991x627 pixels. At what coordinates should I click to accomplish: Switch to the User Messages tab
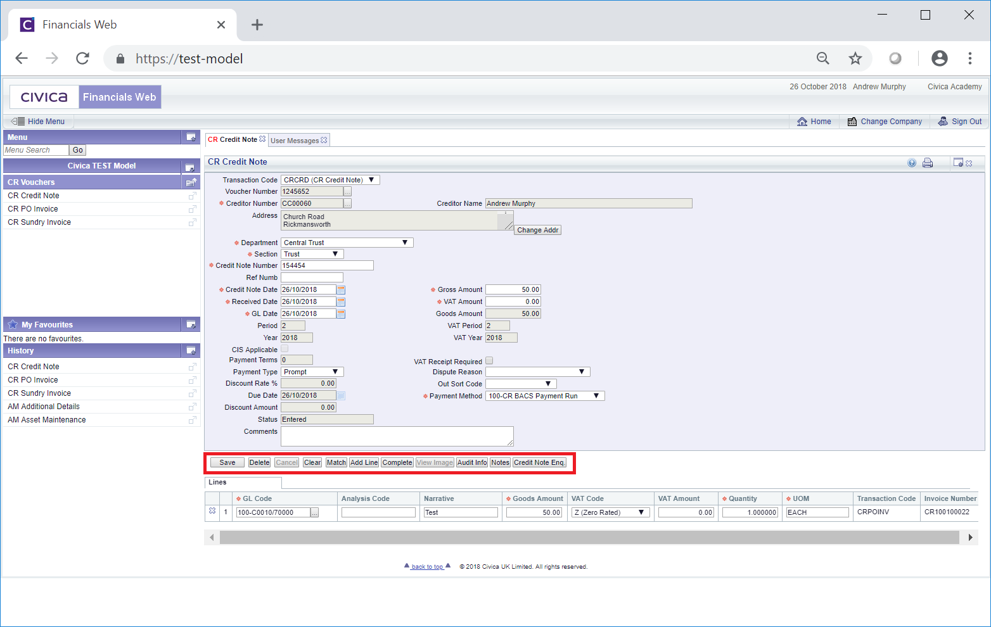(x=295, y=141)
